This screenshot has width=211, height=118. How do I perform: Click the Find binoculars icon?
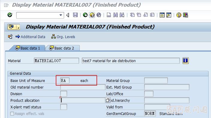click(x=115, y=15)
